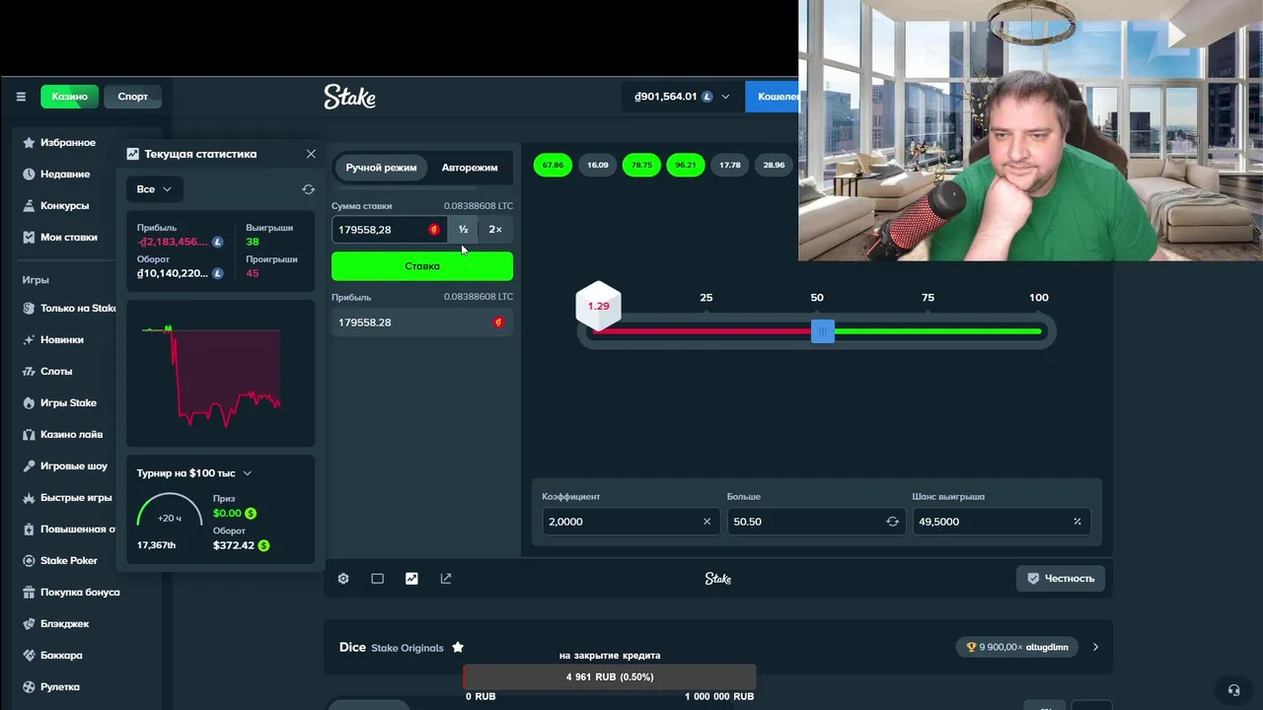Image resolution: width=1263 pixels, height=710 pixels.
Task: Click the Новинки sparkle icon
Action: point(29,340)
